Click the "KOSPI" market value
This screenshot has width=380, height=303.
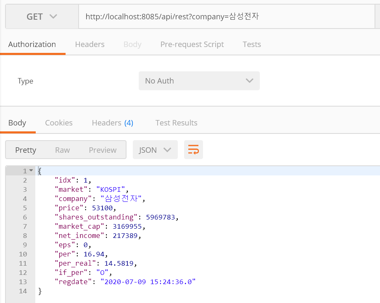pyautogui.click(x=111, y=189)
